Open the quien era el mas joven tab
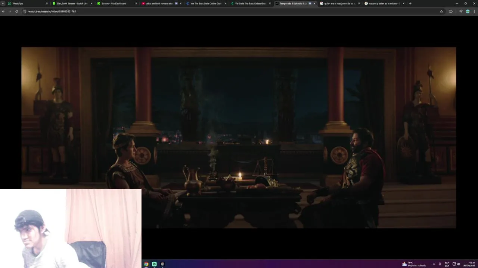The width and height of the screenshot is (478, 268). click(340, 3)
